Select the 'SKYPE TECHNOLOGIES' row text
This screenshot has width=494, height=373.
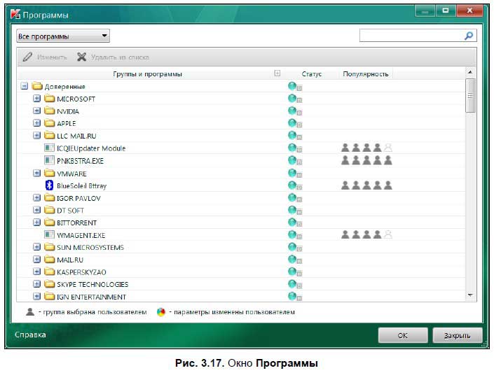coord(92,284)
